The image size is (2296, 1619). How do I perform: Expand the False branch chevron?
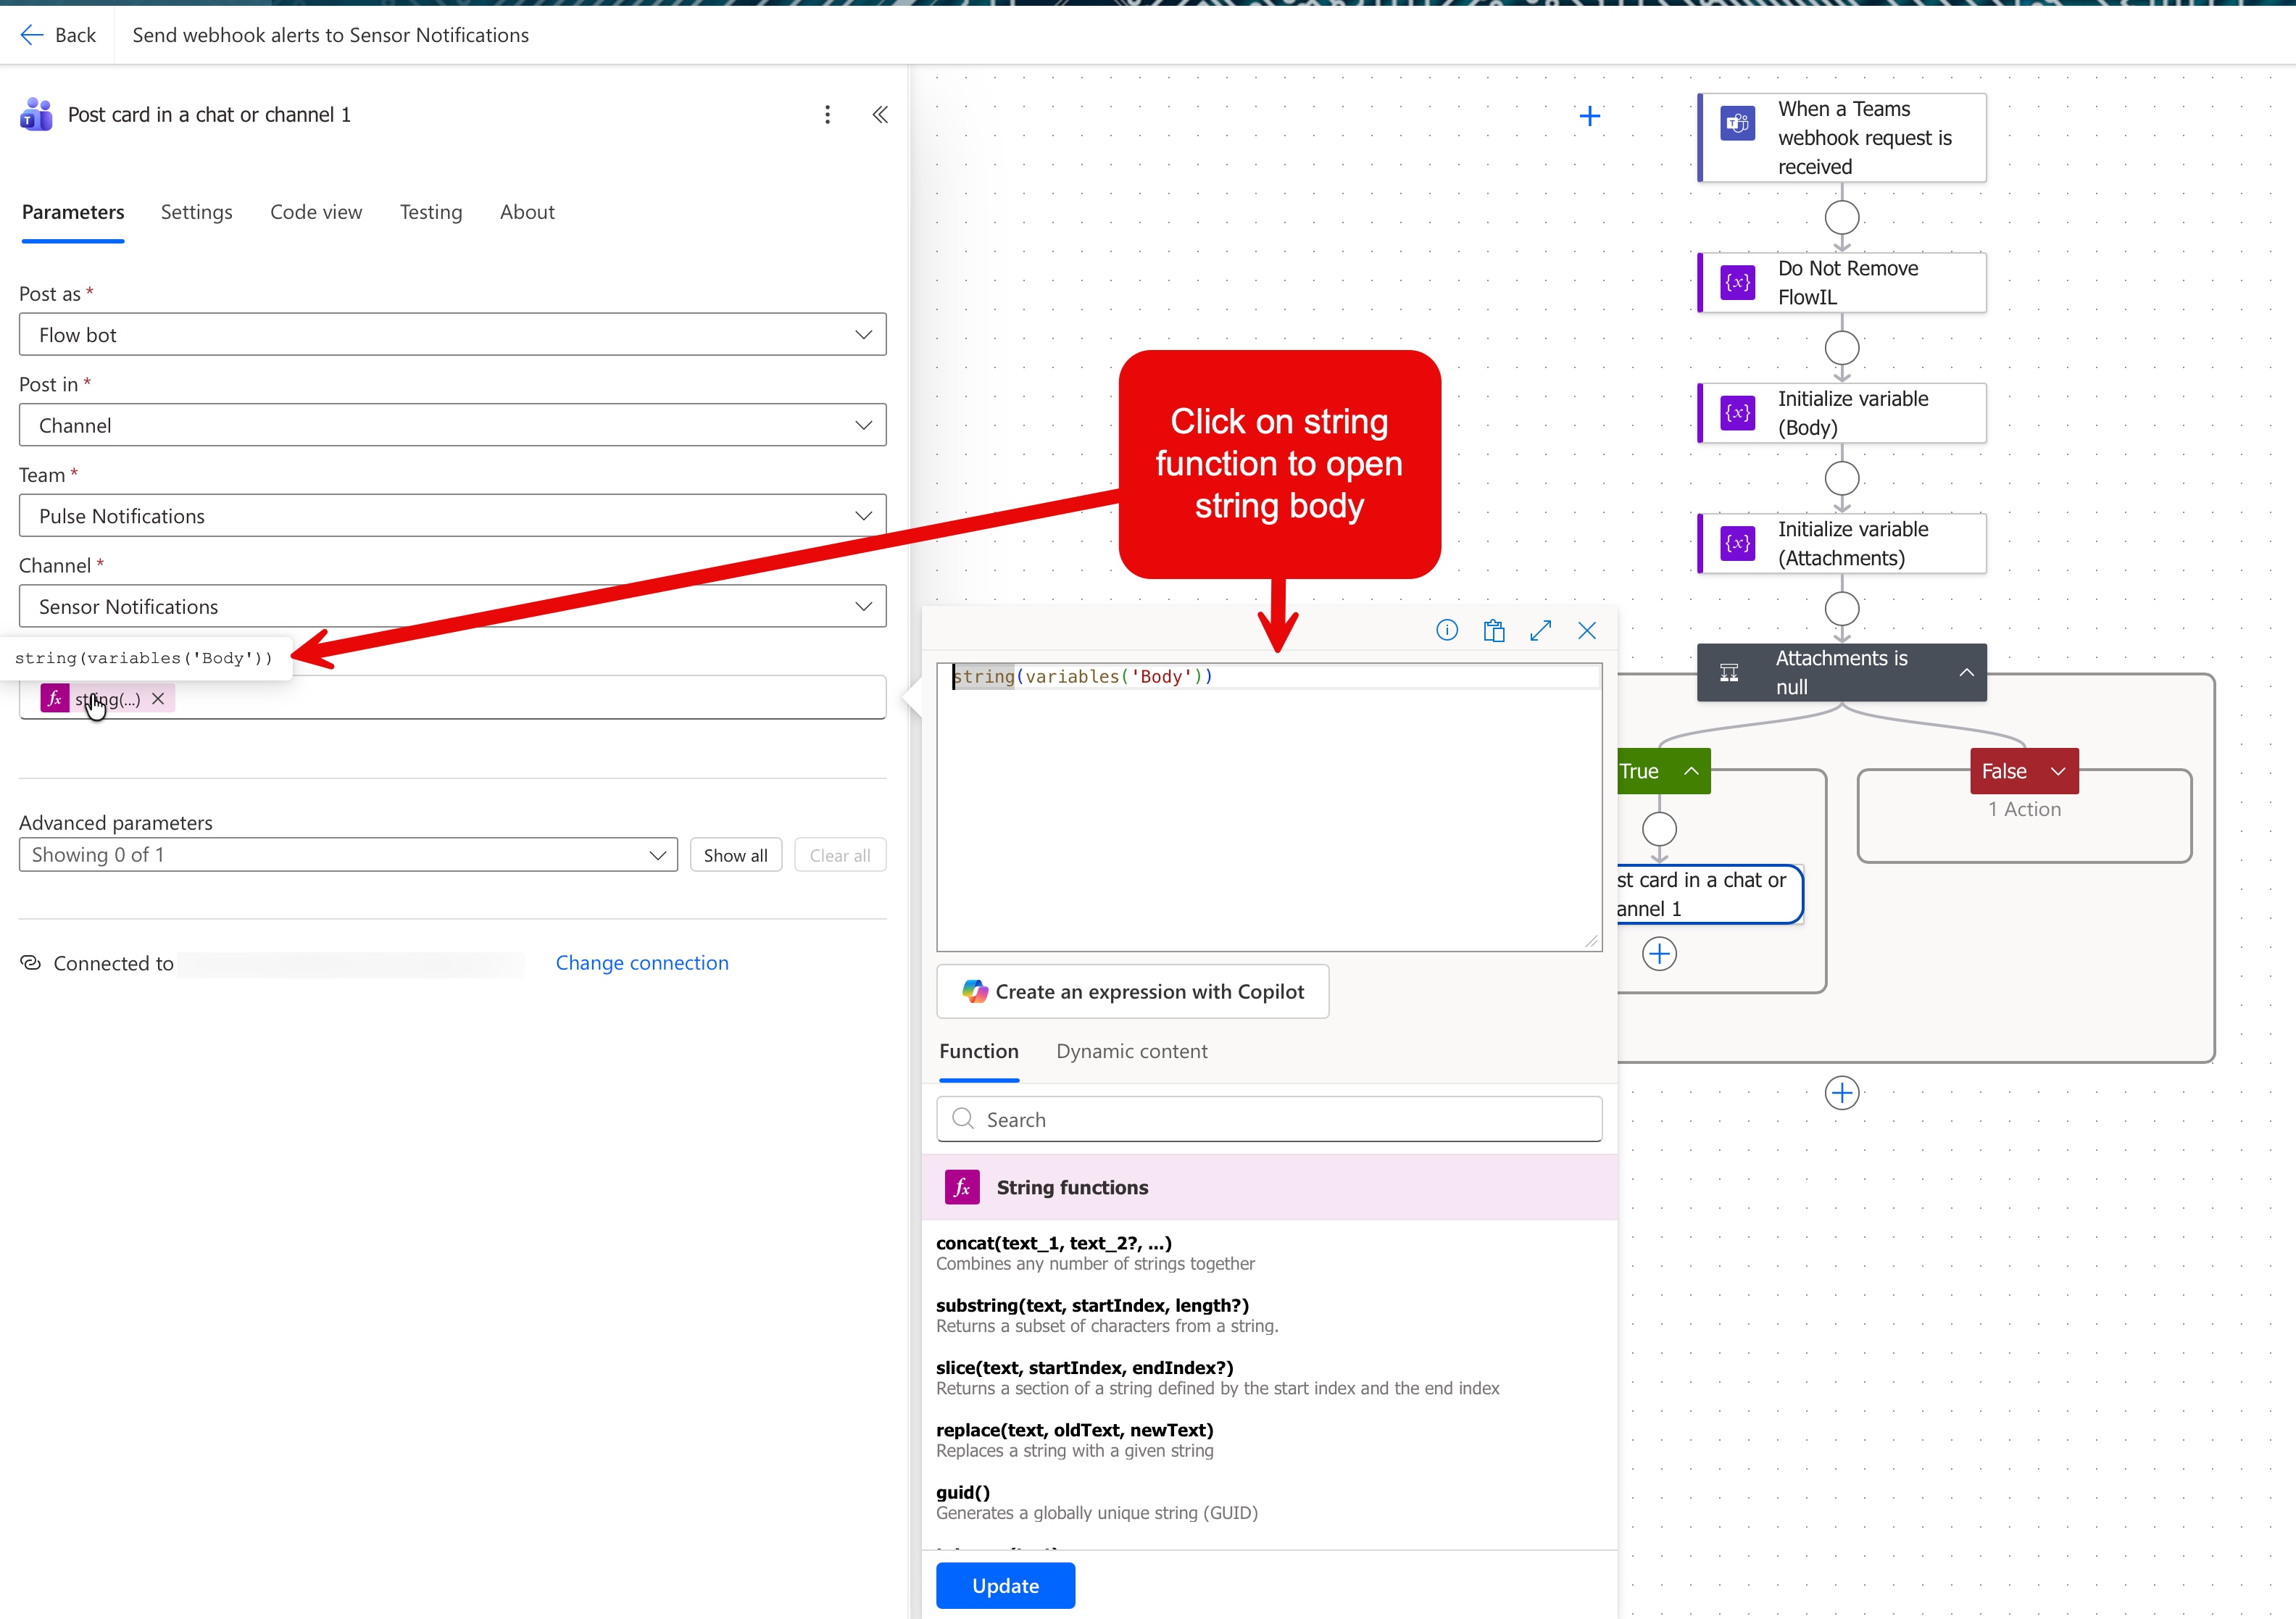(2058, 771)
